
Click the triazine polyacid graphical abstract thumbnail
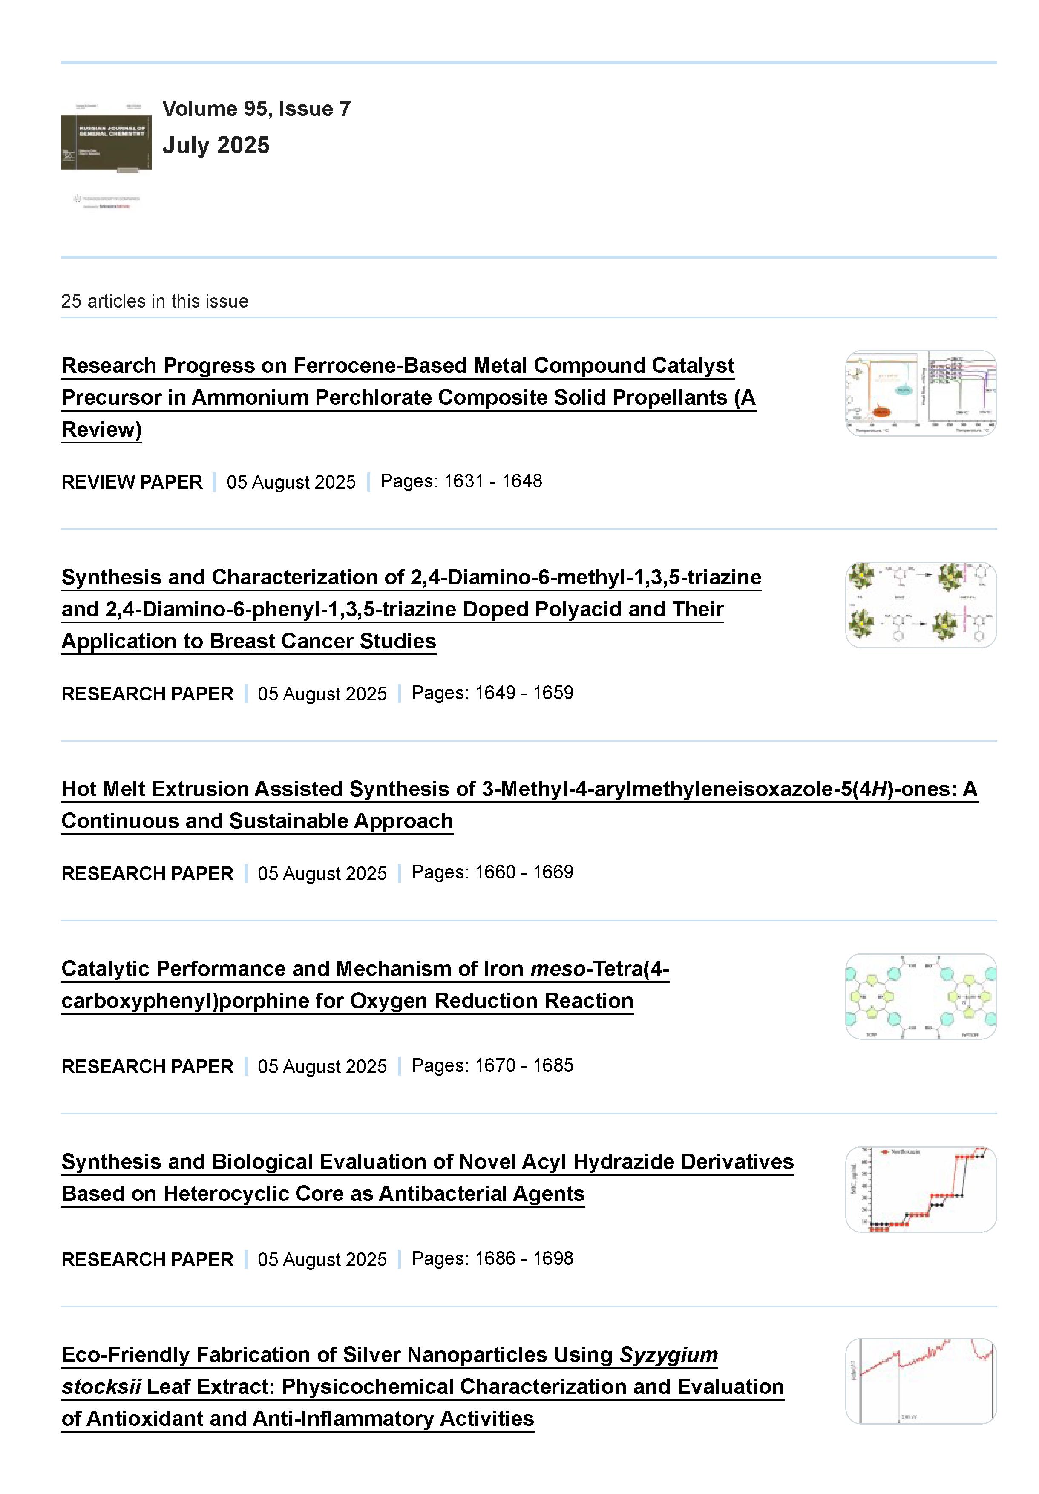pos(920,605)
